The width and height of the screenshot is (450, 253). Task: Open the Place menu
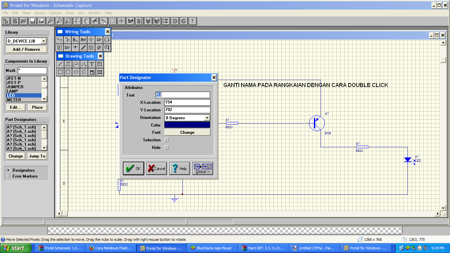click(x=26, y=13)
